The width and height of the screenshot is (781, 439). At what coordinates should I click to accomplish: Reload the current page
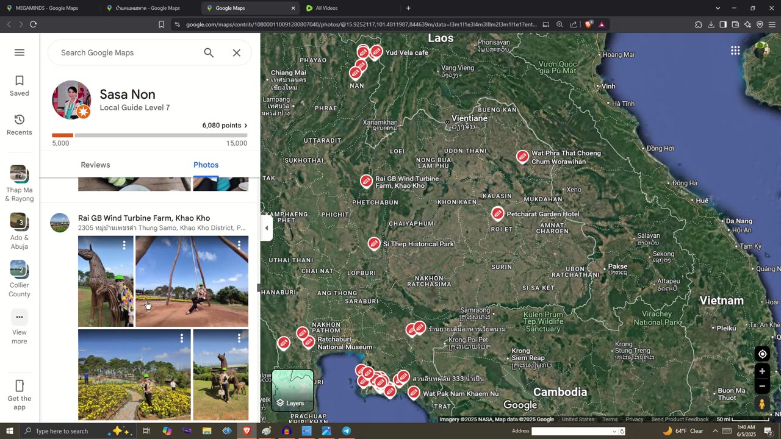[x=33, y=24]
